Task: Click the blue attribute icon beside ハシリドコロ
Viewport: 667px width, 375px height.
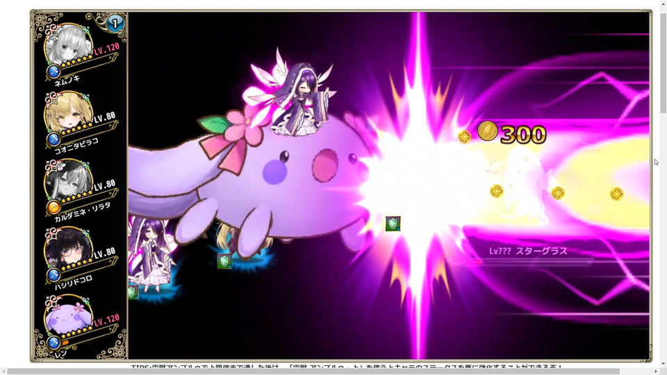Action: tap(53, 275)
